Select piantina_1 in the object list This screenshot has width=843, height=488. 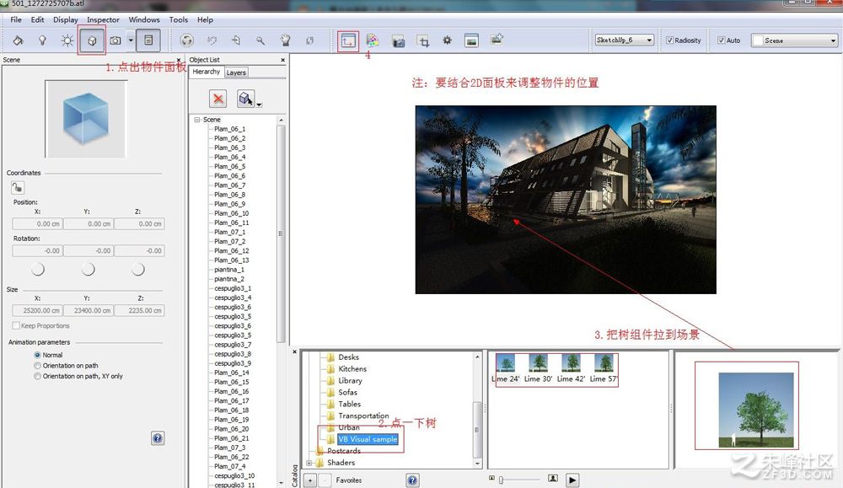coord(229,270)
